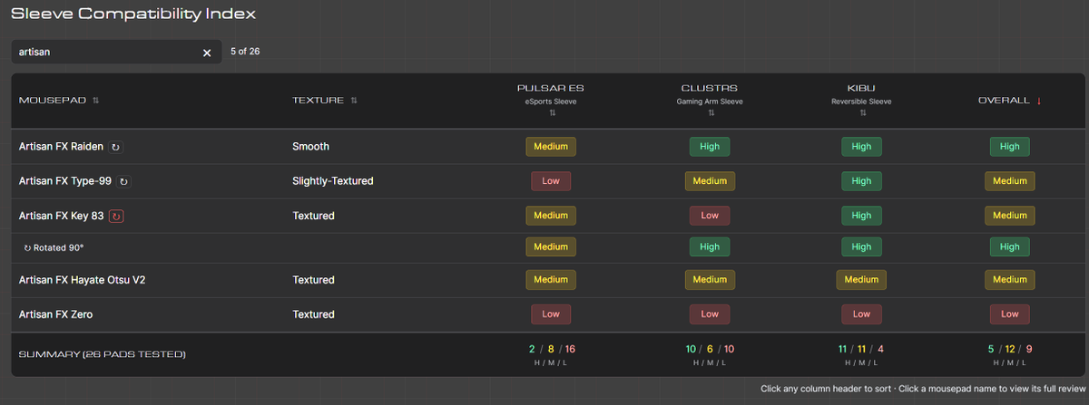Click the MOUSEPAD column header
This screenshot has width=1089, height=405.
pos(53,101)
